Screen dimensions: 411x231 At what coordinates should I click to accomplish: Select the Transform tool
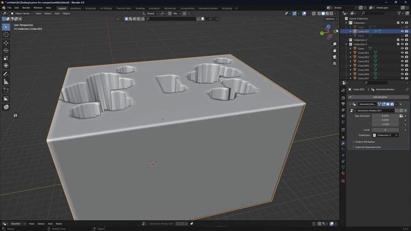click(6, 65)
